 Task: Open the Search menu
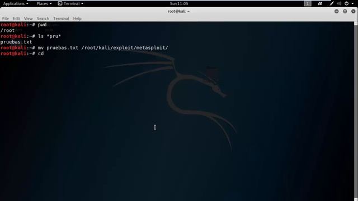pos(43,18)
